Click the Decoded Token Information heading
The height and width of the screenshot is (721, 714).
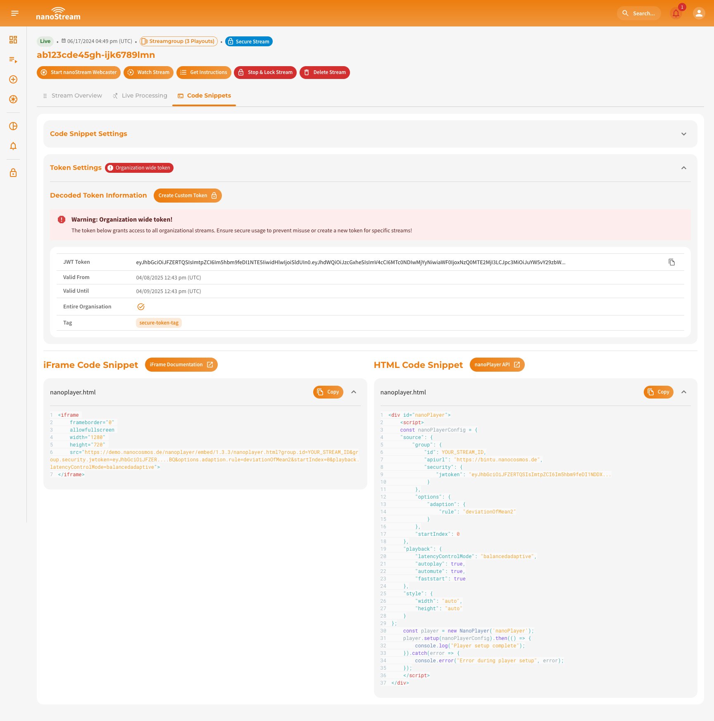point(98,196)
